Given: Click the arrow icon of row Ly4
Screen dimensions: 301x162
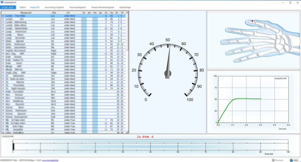Looking at the screenshot, I should (3, 22).
